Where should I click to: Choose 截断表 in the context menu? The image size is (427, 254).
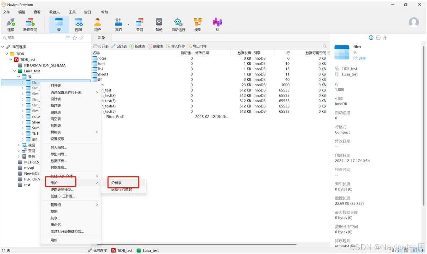point(71,126)
